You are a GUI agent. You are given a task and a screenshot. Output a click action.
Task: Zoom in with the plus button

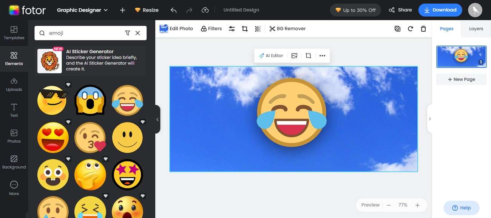[x=417, y=205]
